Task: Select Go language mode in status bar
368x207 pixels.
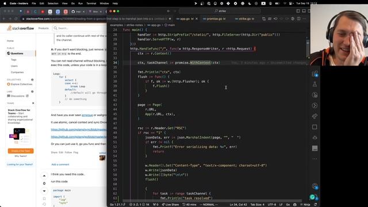Action: 288,205
